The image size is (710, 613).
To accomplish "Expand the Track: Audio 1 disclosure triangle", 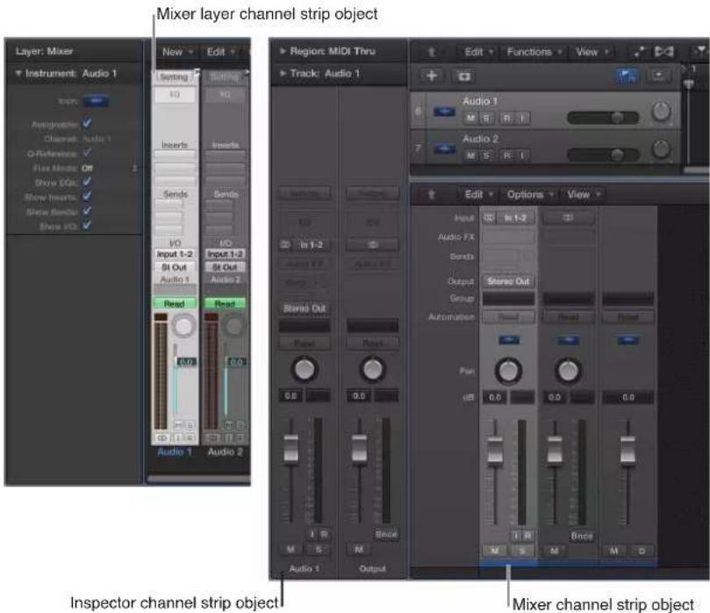I will coord(283,73).
